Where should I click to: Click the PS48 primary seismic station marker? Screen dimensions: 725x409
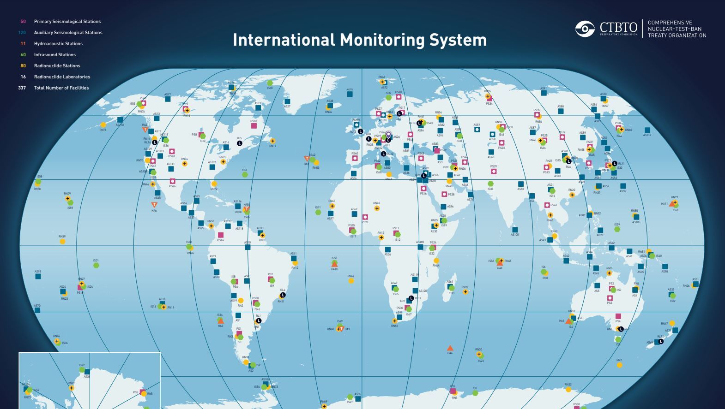tap(172, 151)
